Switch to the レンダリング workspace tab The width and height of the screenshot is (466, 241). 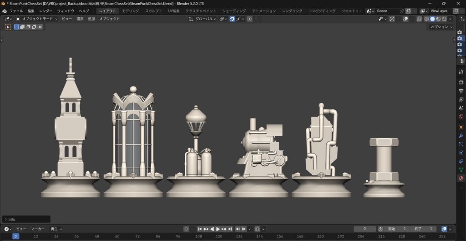click(292, 11)
